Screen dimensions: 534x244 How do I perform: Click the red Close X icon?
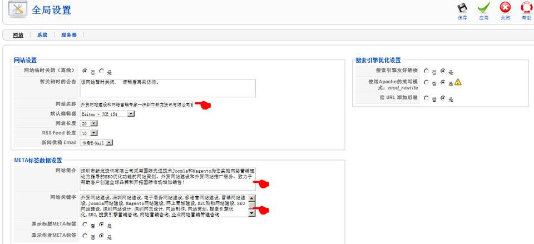coord(505,7)
